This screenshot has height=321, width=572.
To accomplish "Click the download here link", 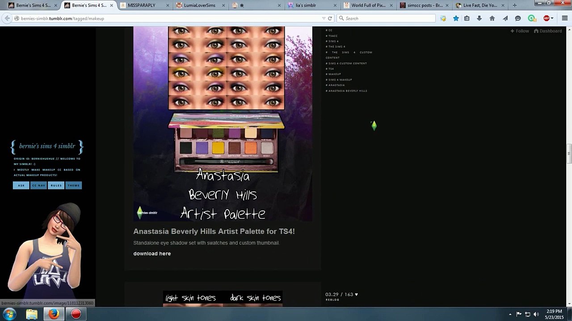I will [x=152, y=254].
